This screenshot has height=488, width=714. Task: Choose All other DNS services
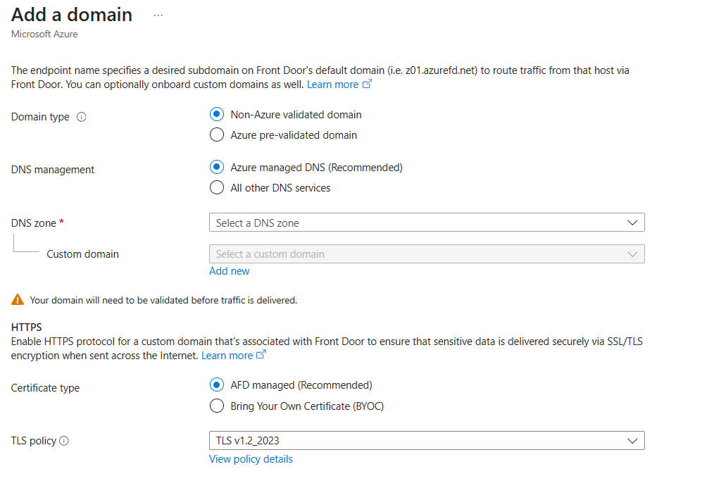(217, 187)
